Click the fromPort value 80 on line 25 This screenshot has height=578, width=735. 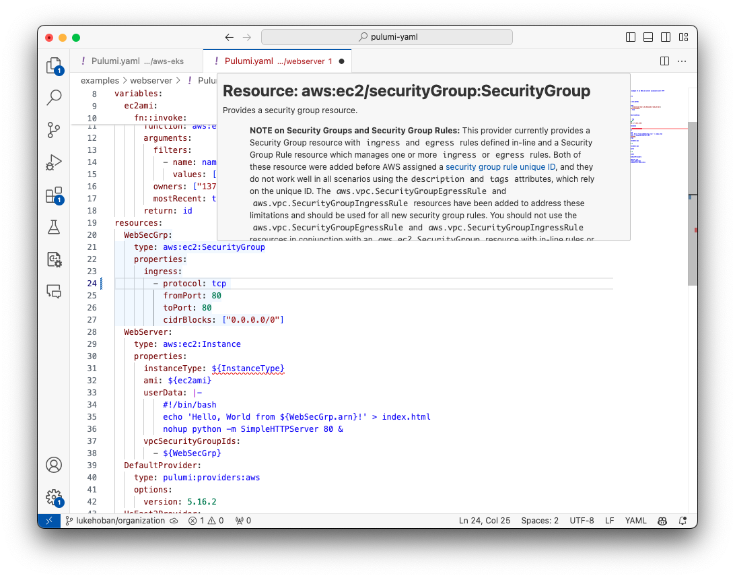click(216, 296)
